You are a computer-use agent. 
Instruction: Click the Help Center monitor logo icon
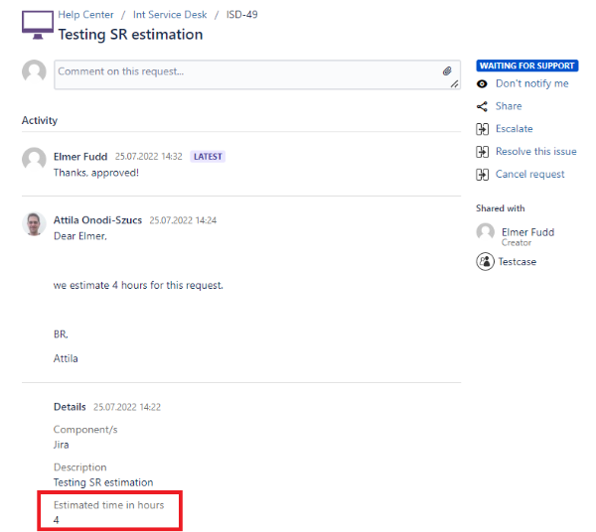37,25
